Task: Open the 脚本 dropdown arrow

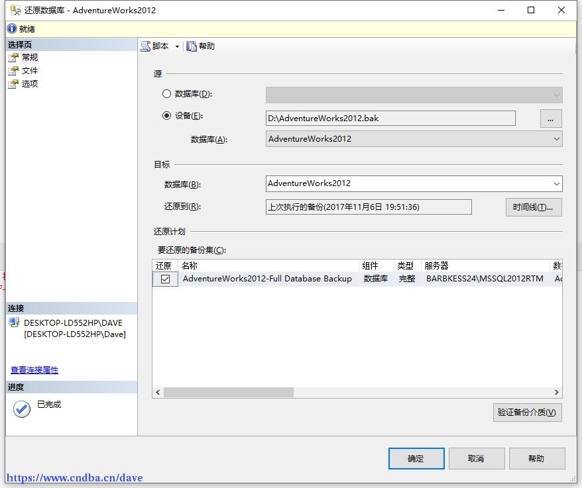Action: (177, 47)
